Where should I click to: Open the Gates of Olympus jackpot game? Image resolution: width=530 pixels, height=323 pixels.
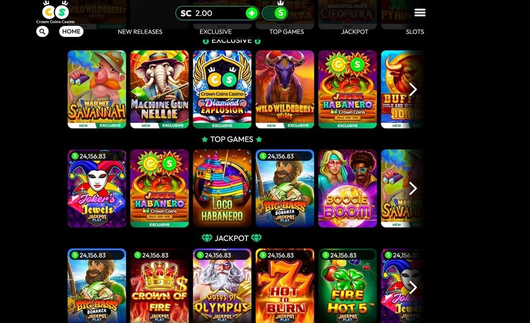pyautogui.click(x=222, y=286)
